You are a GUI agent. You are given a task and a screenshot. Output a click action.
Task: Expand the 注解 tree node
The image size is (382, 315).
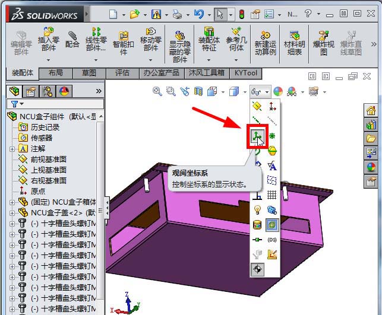point(12,149)
